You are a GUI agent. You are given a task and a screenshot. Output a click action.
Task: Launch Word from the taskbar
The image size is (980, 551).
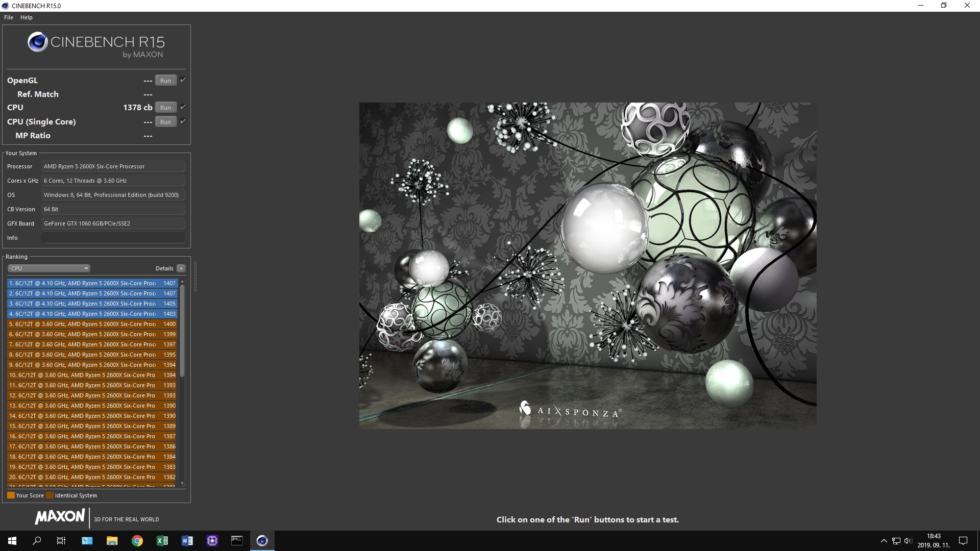coord(187,541)
